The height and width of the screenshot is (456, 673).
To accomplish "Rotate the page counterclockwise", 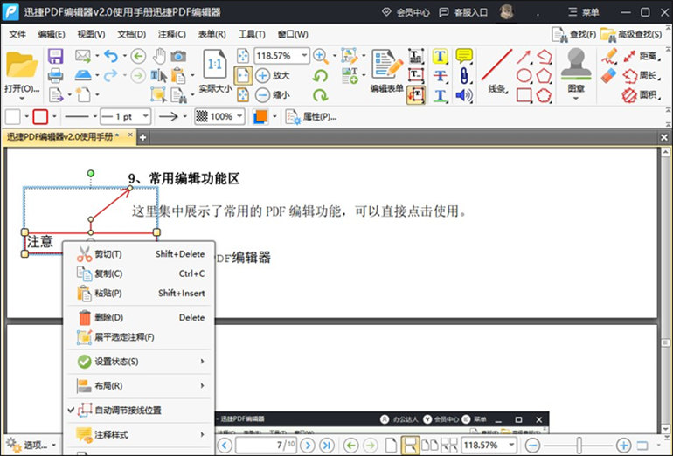I will [x=320, y=76].
